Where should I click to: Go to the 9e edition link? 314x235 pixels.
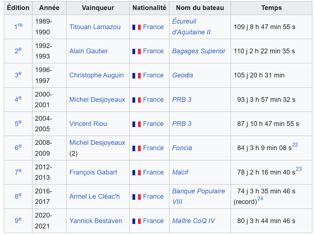point(18,221)
